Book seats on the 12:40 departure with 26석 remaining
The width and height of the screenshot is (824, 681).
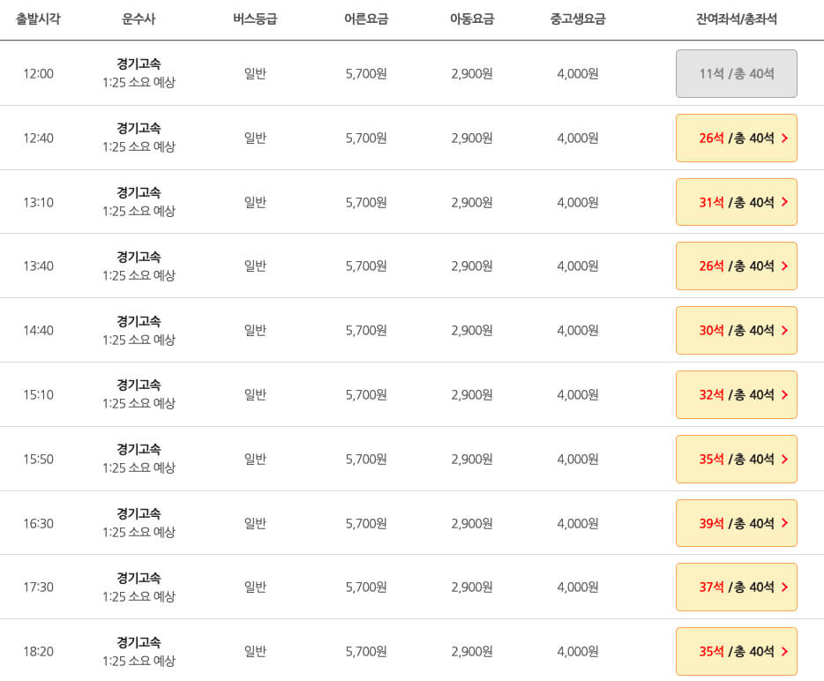click(736, 138)
